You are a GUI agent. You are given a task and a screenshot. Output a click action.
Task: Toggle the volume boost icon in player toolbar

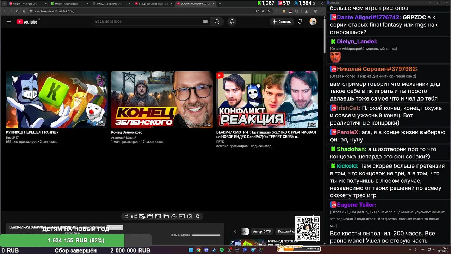tap(134, 217)
